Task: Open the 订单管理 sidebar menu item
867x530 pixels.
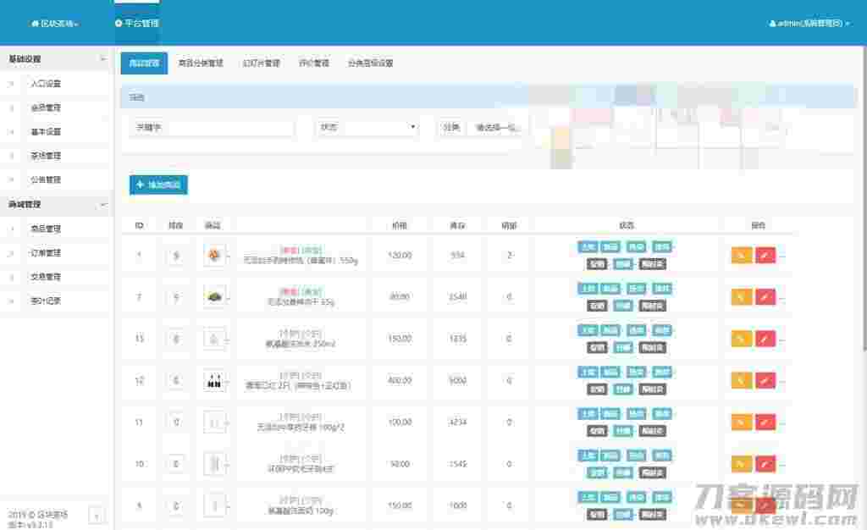Action: tap(46, 253)
